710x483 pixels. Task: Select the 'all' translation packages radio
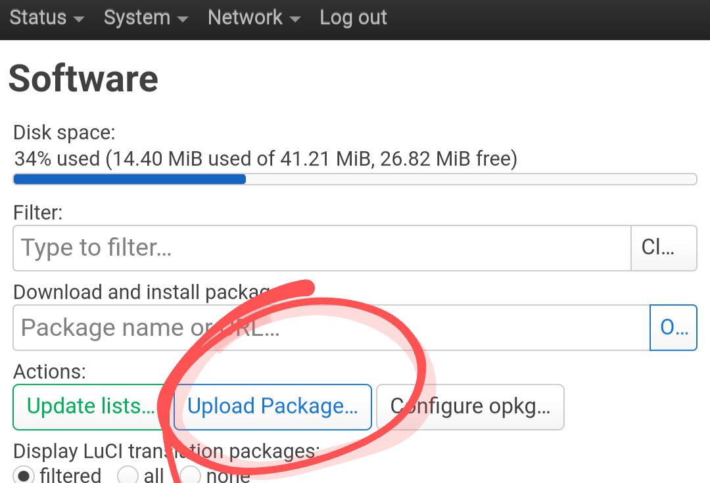128,475
